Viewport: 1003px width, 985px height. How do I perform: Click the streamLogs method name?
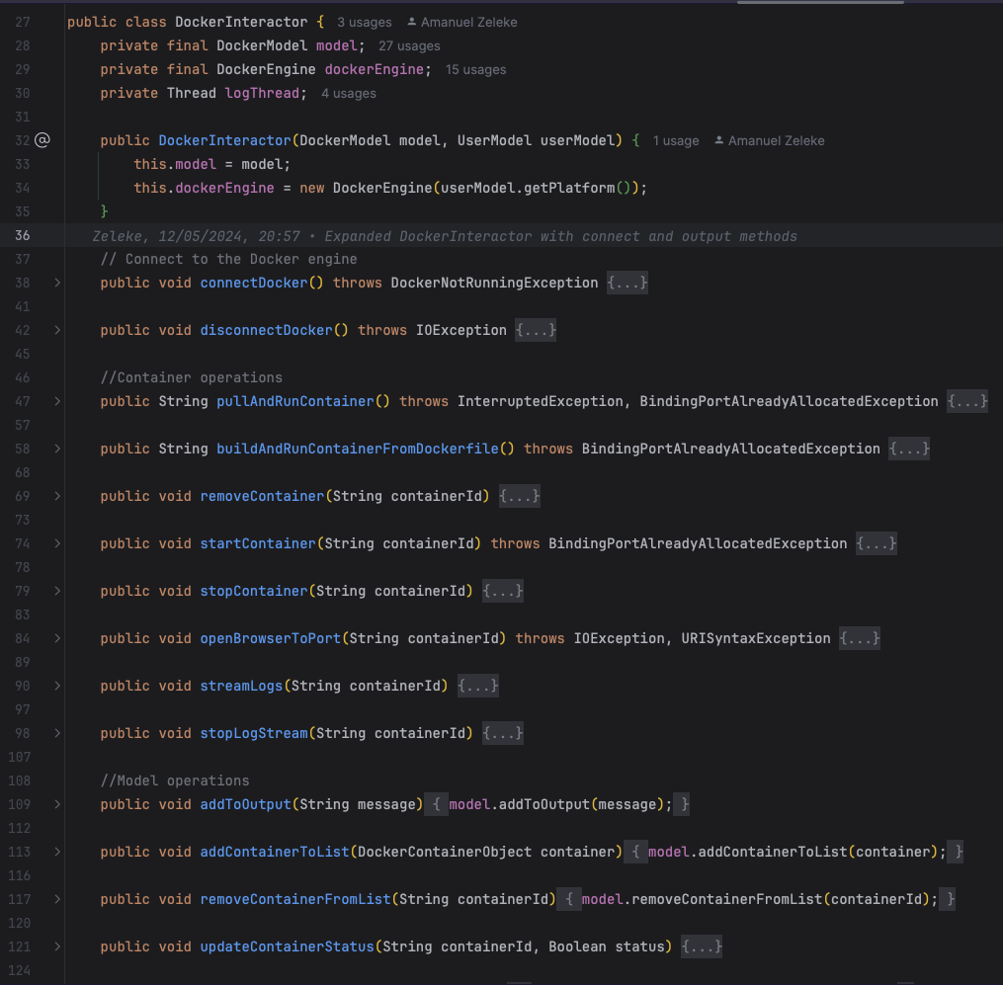(241, 685)
